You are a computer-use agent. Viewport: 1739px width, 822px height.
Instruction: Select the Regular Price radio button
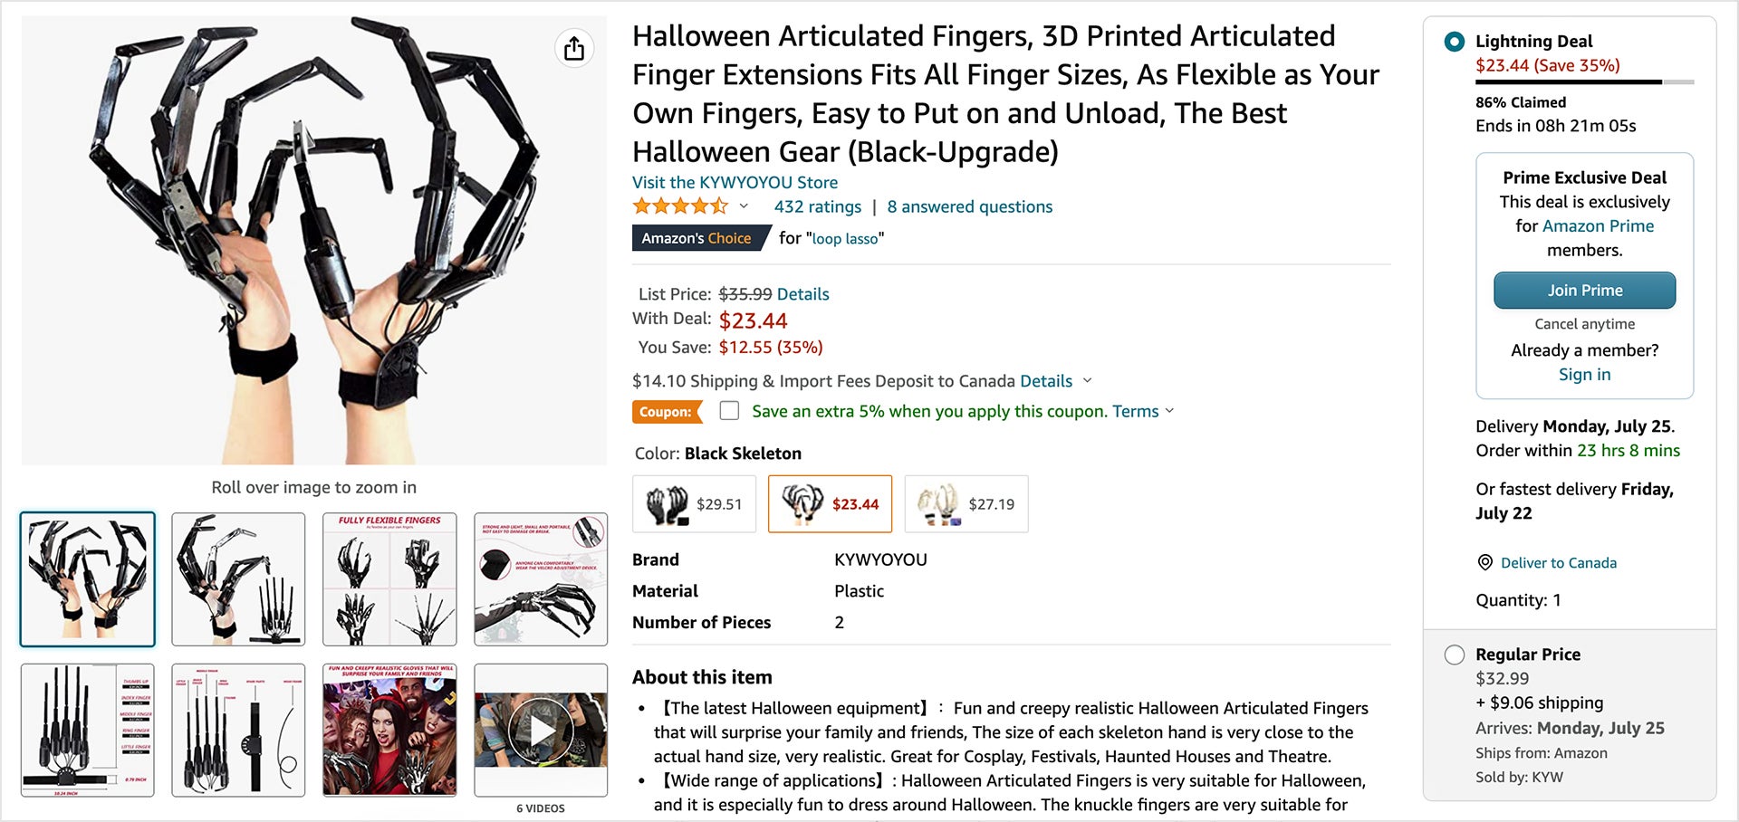[1455, 654]
